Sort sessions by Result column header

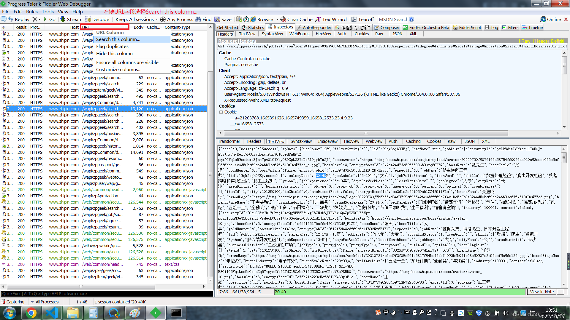tap(21, 27)
